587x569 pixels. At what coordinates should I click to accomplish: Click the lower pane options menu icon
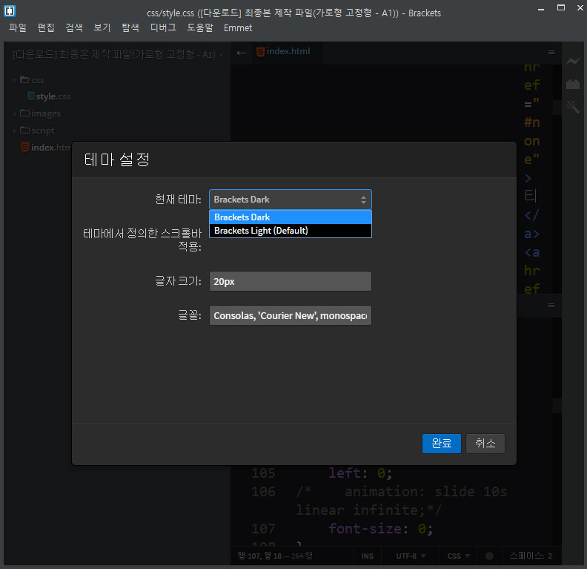(x=551, y=306)
